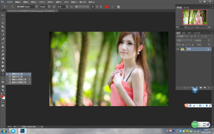
Task: Open the 文件(F) menu
Action: [x=10, y=2]
